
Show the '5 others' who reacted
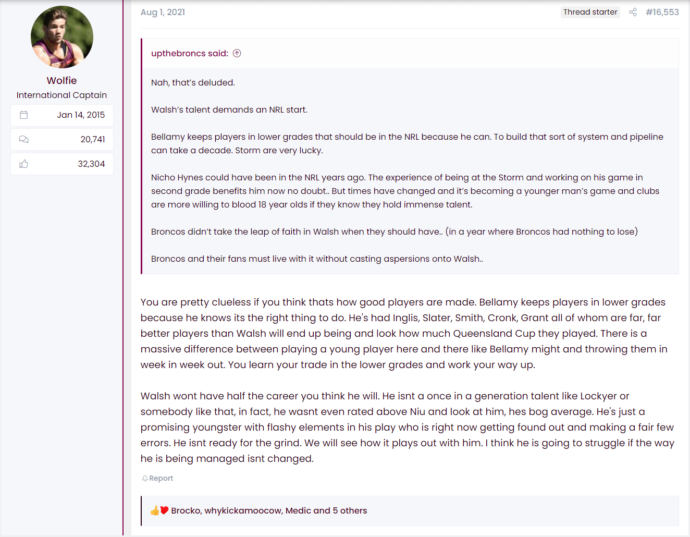click(x=350, y=510)
